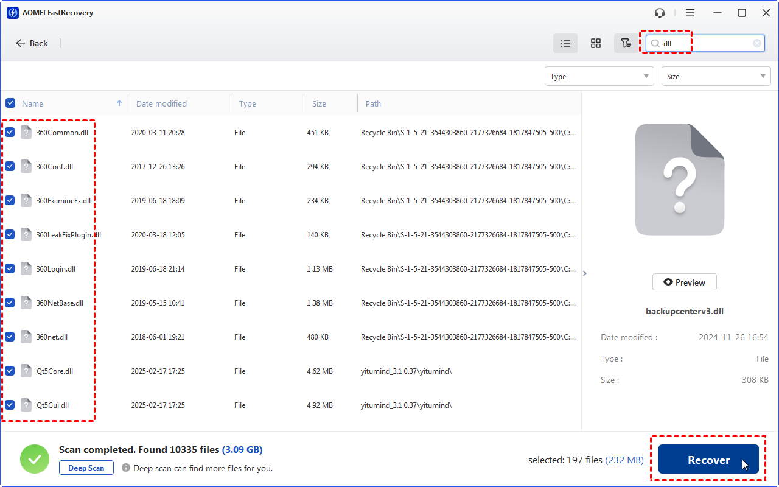Uncheck the 360NetBase.dll checkbox
Viewport: 779px width, 487px height.
(10, 303)
